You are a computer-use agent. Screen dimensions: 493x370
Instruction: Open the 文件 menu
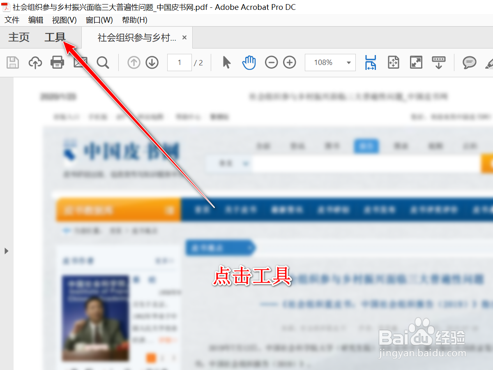pyautogui.click(x=12, y=19)
